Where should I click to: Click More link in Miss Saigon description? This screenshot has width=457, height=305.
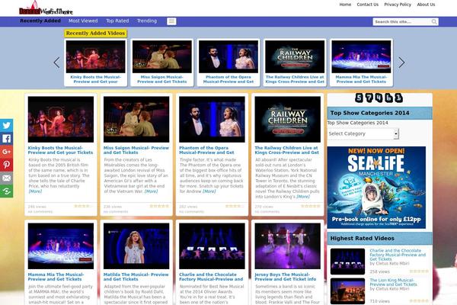click(152, 191)
